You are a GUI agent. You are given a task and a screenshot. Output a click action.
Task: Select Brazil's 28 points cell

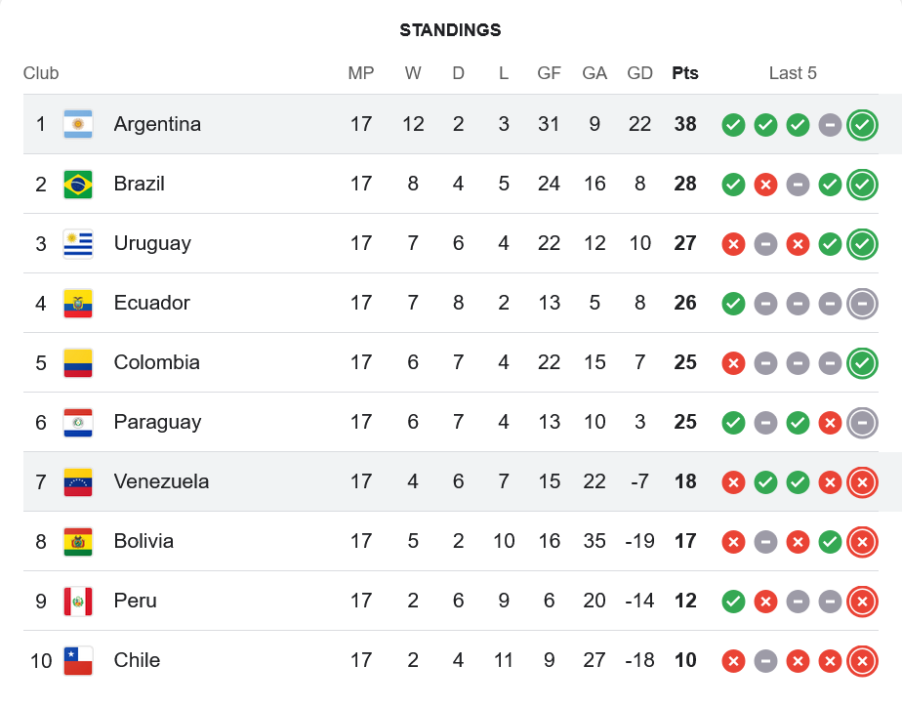[685, 184]
